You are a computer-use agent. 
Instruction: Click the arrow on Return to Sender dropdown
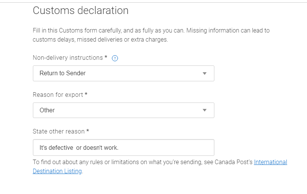pos(205,73)
